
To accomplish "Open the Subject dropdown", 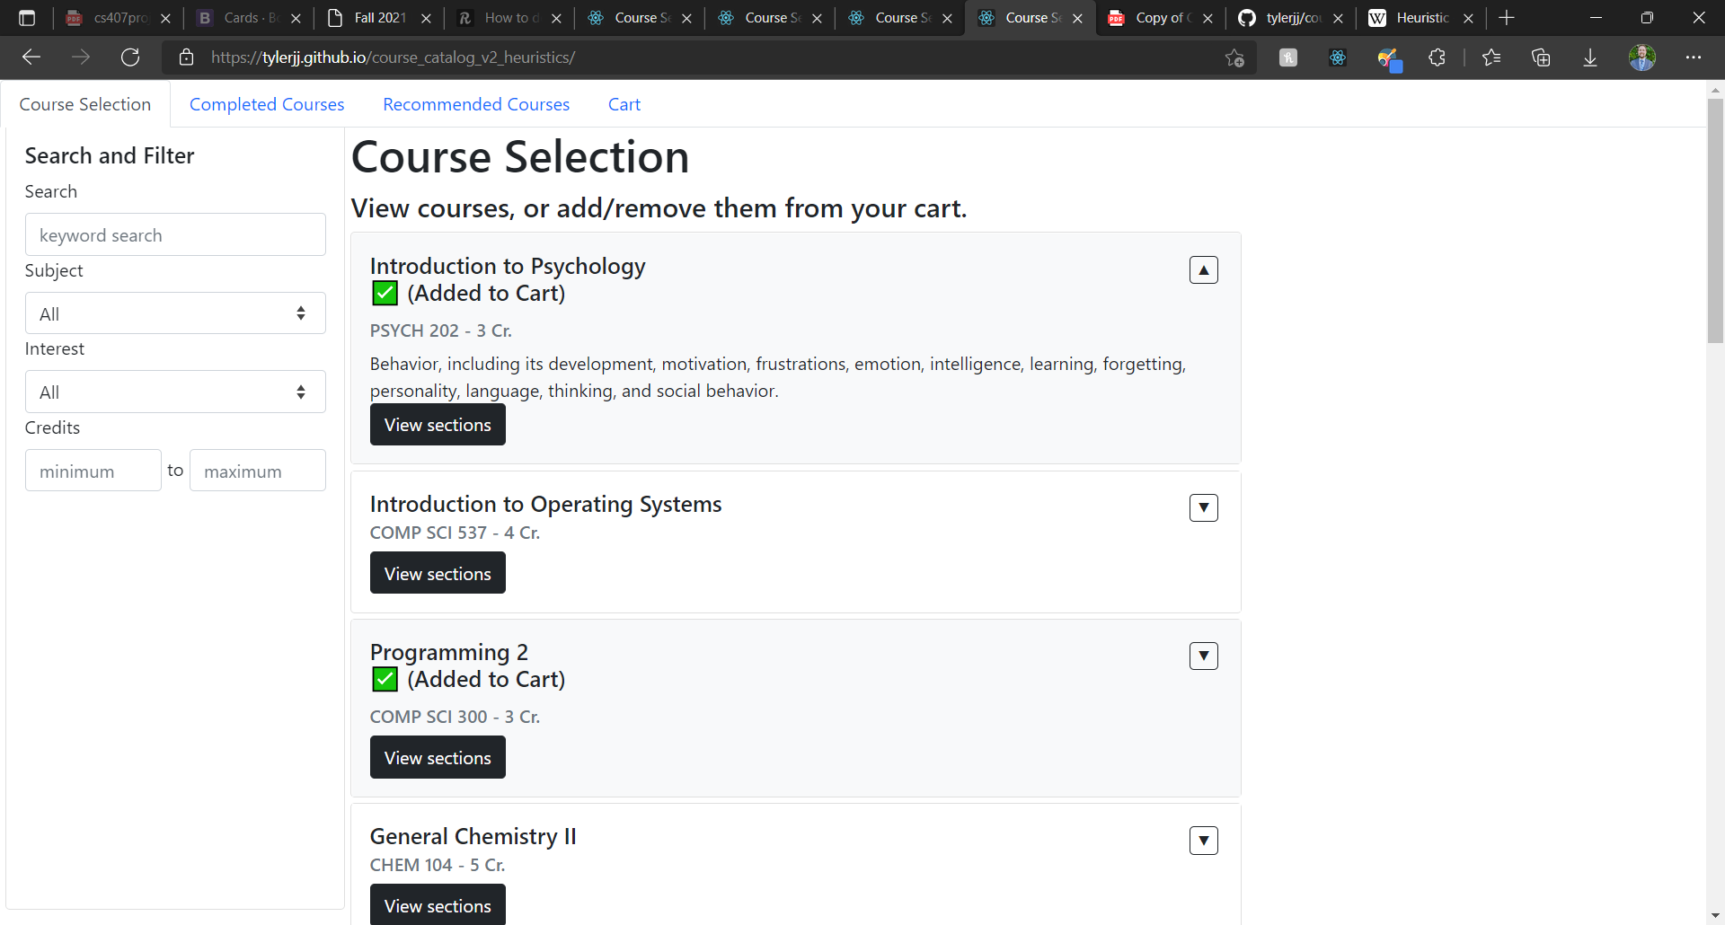I will 175,313.
